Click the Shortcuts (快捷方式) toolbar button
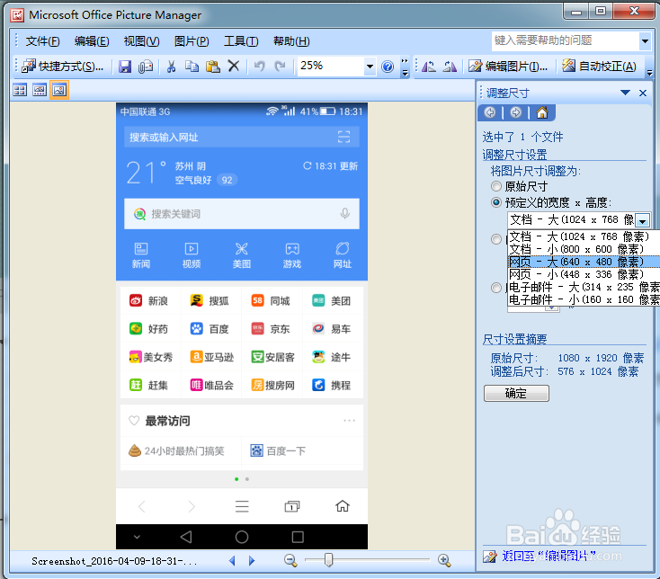The height and width of the screenshot is (579, 660). (62, 66)
